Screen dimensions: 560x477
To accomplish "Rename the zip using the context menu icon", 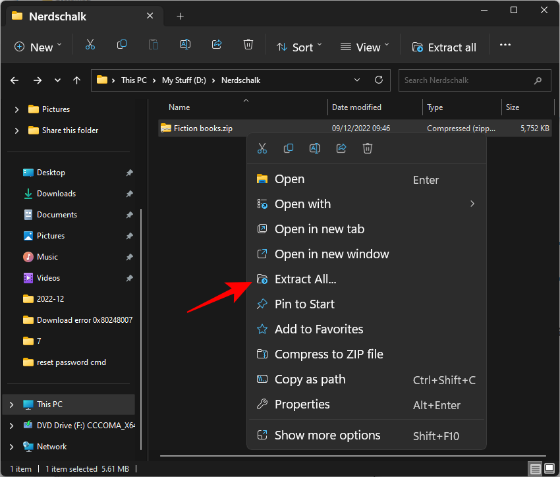I will pyautogui.click(x=315, y=148).
